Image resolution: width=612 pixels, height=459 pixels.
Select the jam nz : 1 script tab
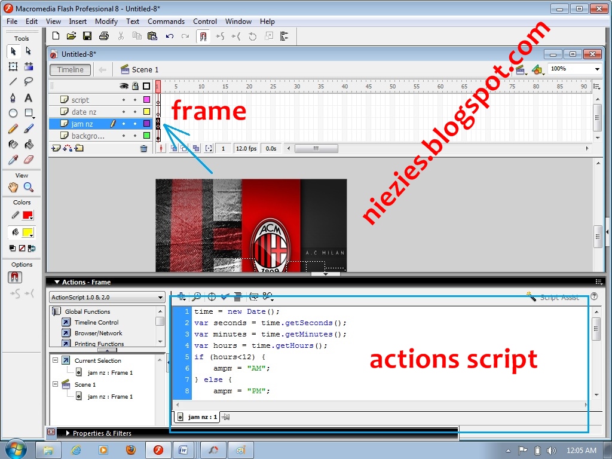tap(197, 417)
